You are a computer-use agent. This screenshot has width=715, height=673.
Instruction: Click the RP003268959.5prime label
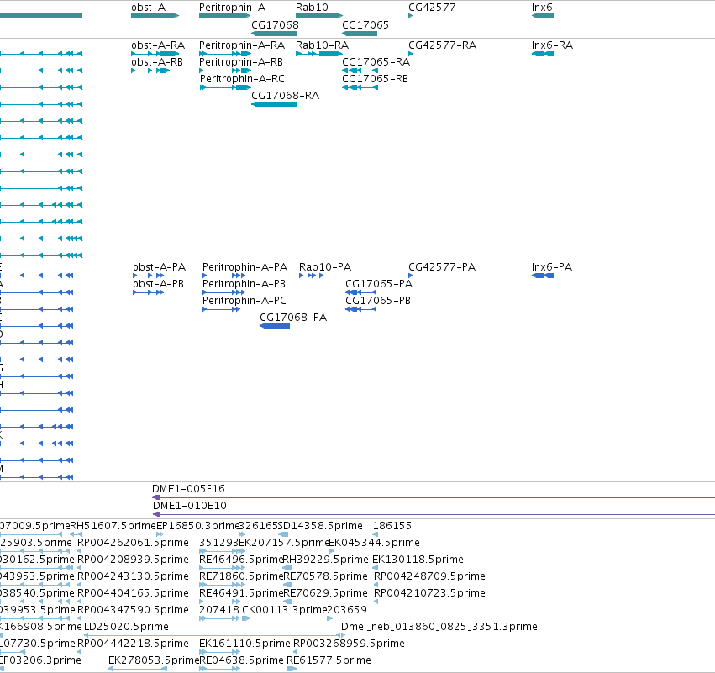(x=349, y=644)
